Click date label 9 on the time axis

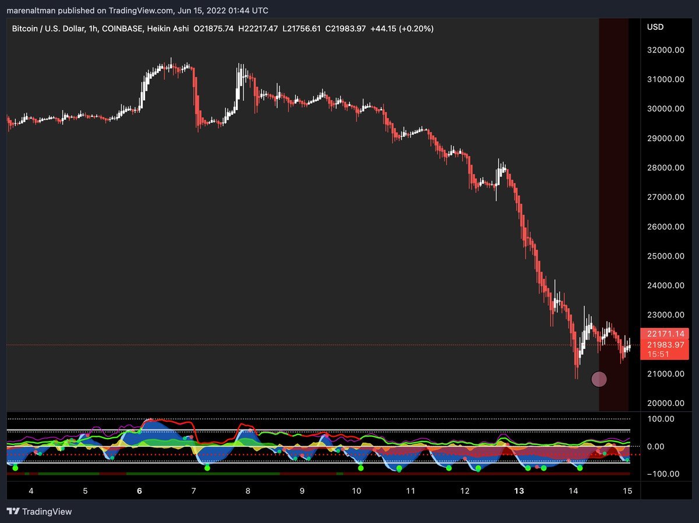coord(302,491)
